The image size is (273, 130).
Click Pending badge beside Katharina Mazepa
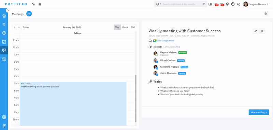(184, 67)
